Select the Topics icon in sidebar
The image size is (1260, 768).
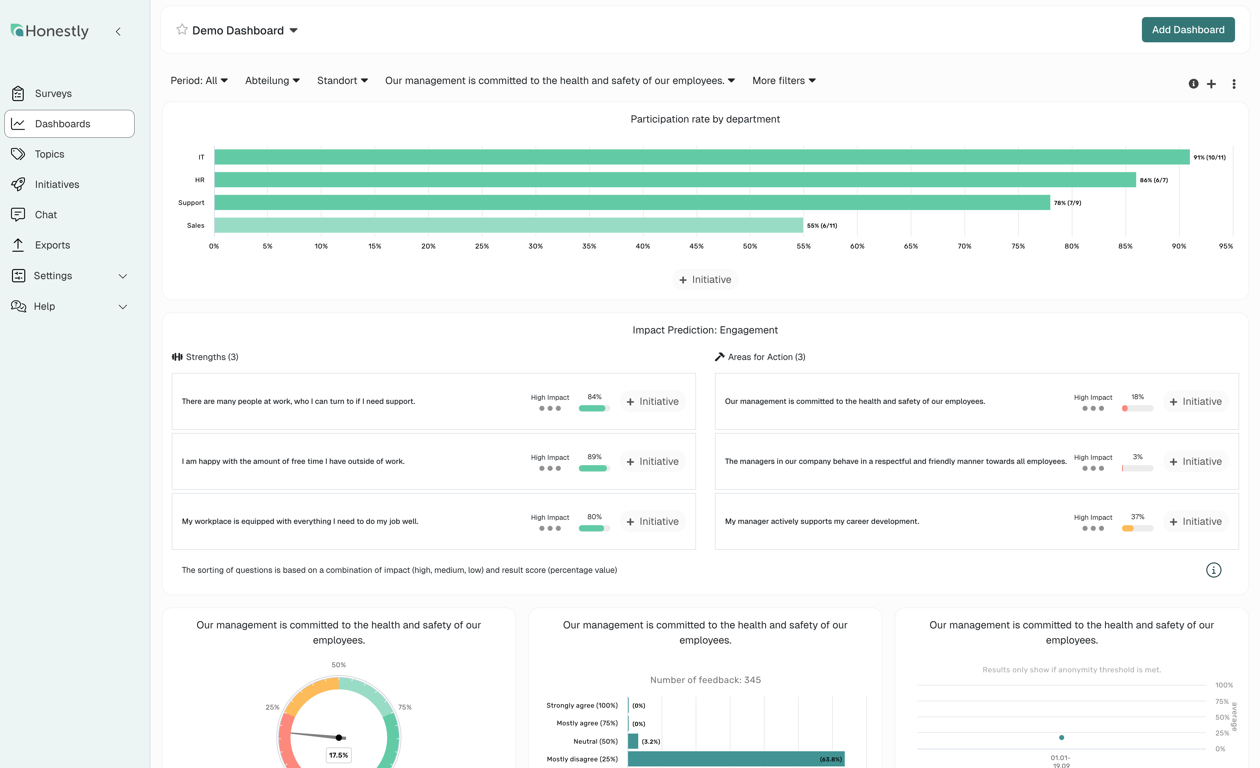click(x=18, y=154)
